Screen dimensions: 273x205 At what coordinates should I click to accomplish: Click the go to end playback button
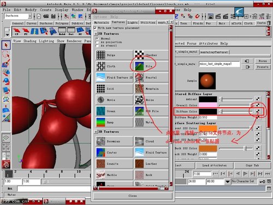point(268,174)
